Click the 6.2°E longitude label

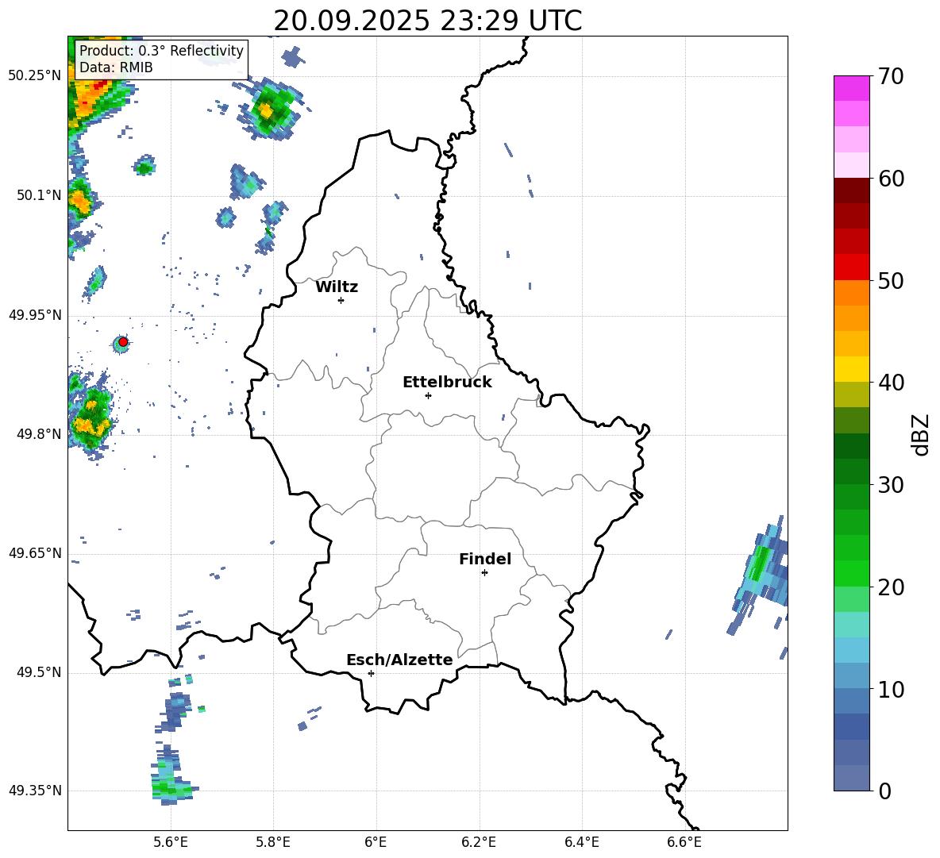(x=479, y=842)
